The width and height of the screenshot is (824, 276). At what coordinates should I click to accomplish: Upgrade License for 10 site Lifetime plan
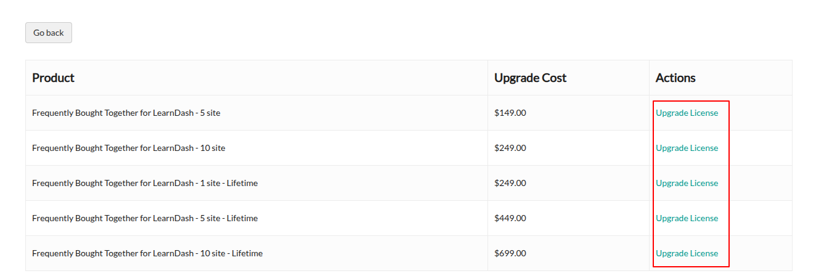point(687,253)
